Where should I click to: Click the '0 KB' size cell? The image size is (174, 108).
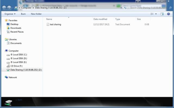(147, 24)
